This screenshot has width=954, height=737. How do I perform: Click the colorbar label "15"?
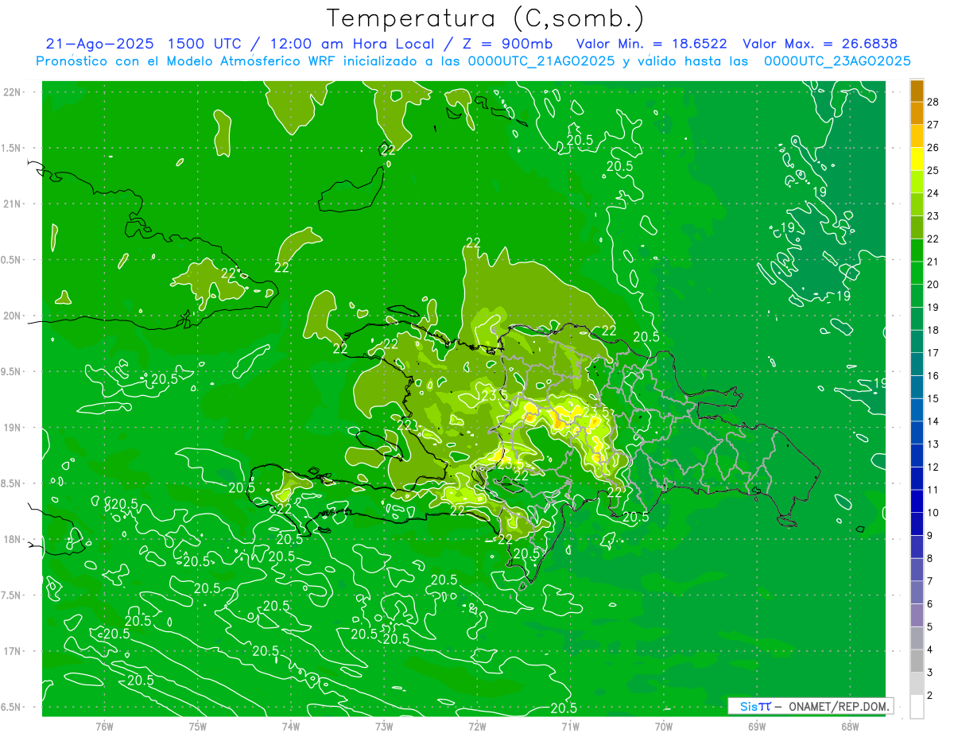933,398
